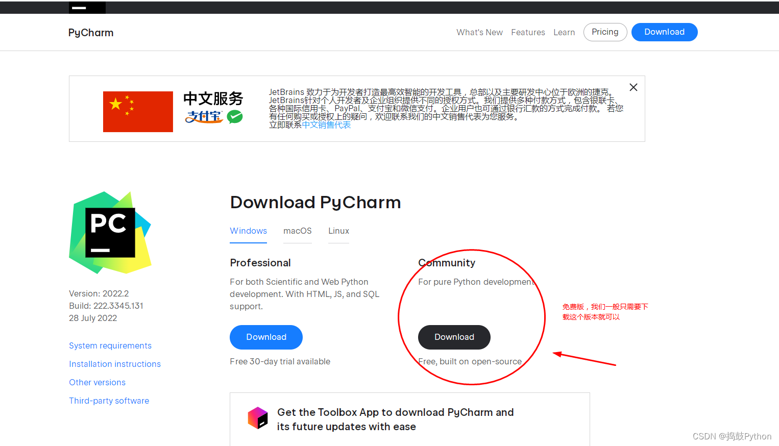
Task: Click the Get the Toolbox App heading
Action: click(396, 419)
